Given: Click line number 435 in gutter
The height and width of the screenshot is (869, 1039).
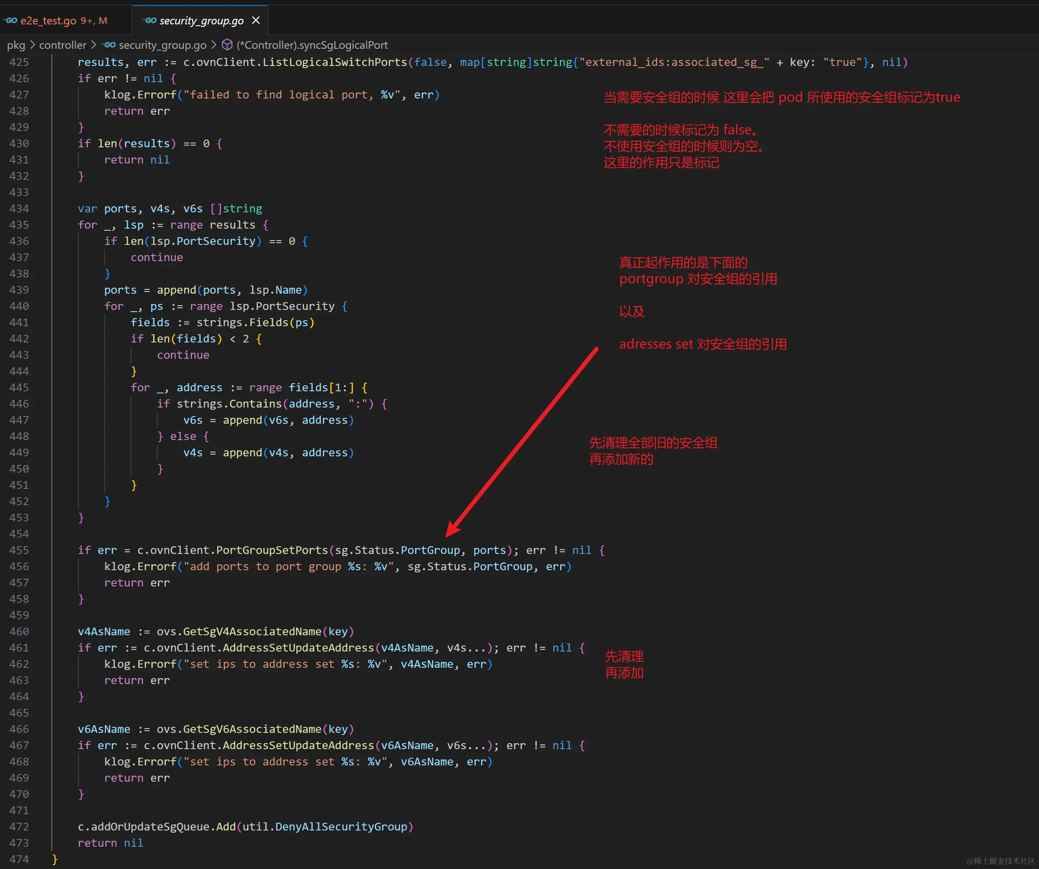Looking at the screenshot, I should [x=19, y=225].
